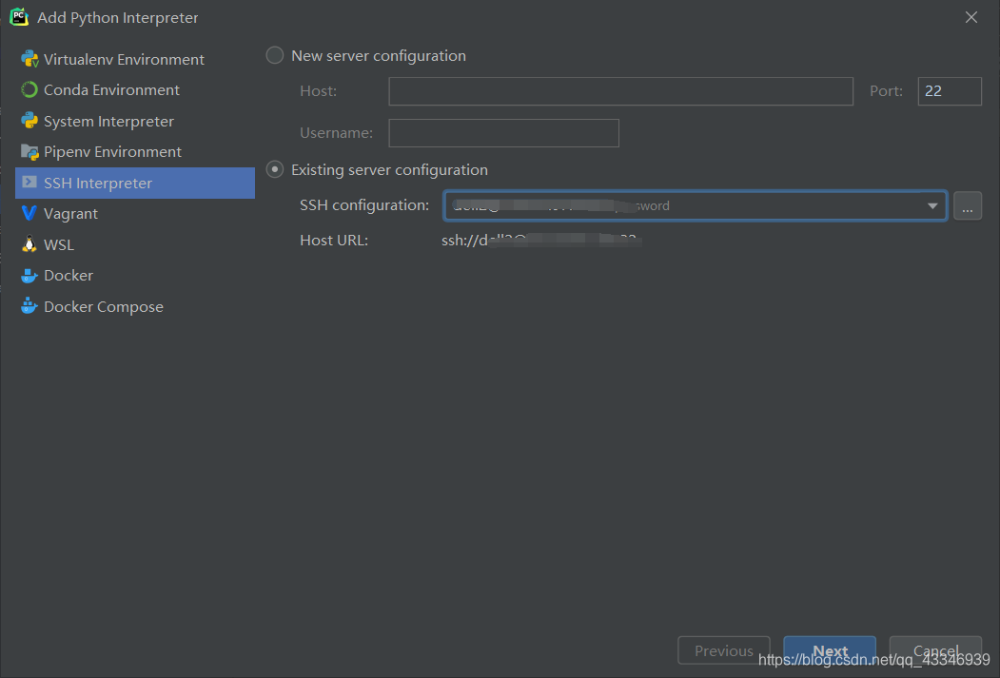1000x678 pixels.
Task: Open the SSH configuration combo box
Action: (696, 205)
